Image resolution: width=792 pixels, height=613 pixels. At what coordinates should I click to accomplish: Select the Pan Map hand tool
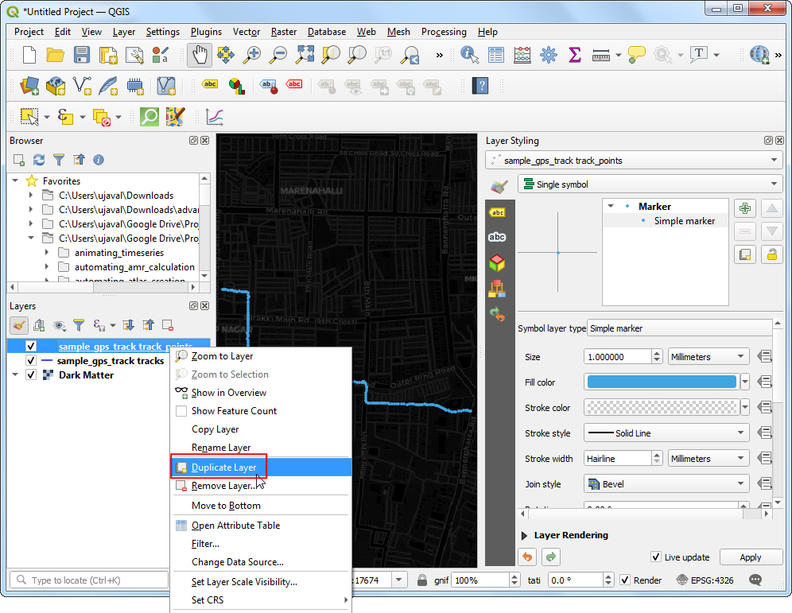tap(199, 55)
